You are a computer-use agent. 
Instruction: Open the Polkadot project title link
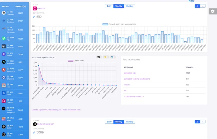[x=41, y=8]
